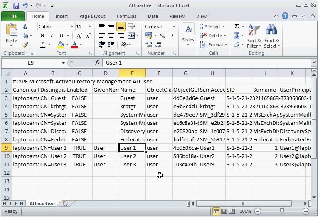318x217 pixels.
Task: Switch to the Data tab
Action: 153,16
